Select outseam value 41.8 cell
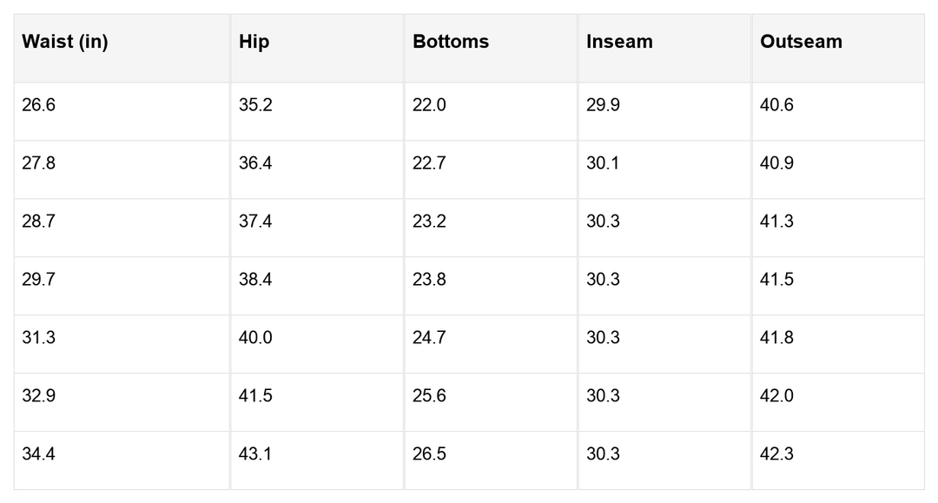The width and height of the screenshot is (938, 503). tap(776, 338)
